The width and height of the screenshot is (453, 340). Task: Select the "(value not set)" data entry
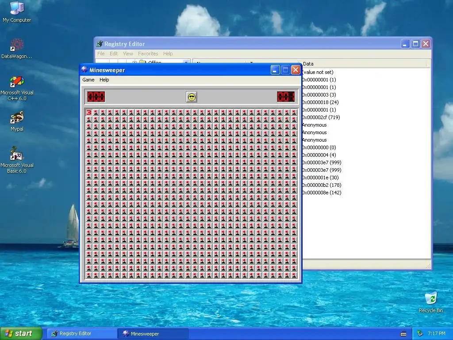318,72
